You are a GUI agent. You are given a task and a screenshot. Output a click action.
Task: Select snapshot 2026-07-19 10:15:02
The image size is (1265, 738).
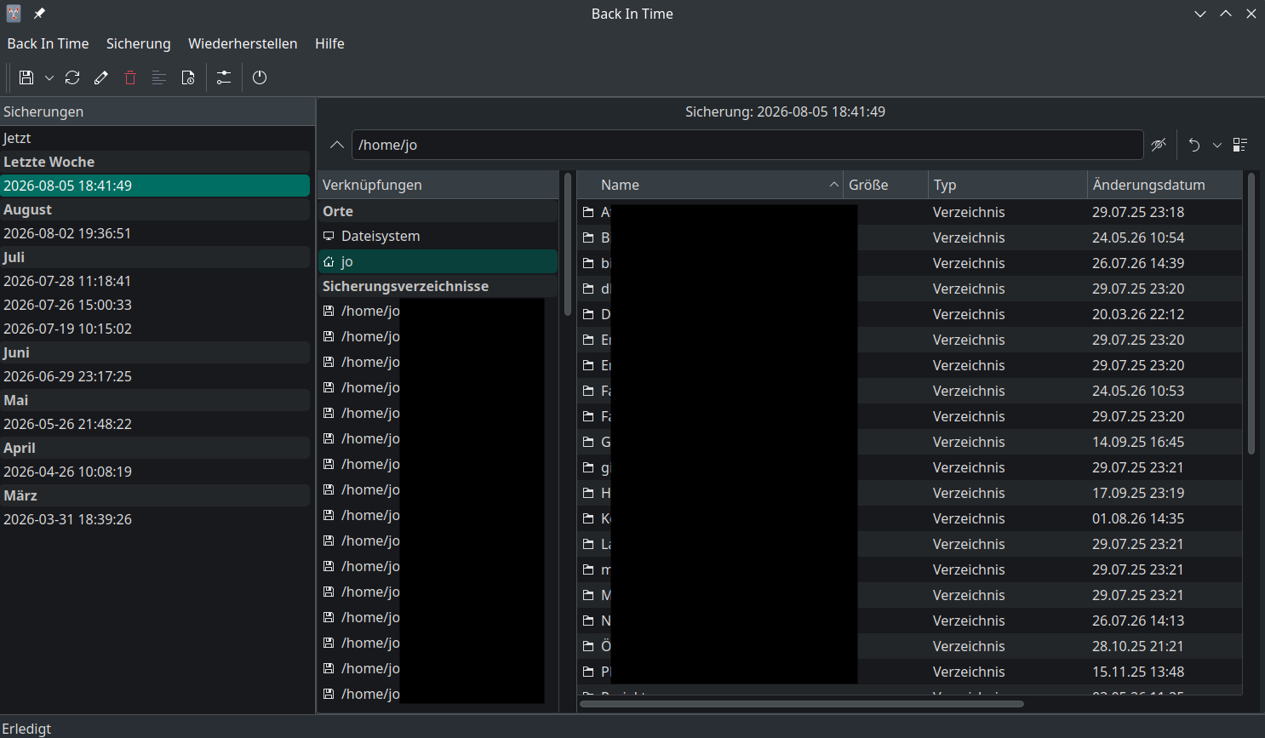[x=155, y=329]
